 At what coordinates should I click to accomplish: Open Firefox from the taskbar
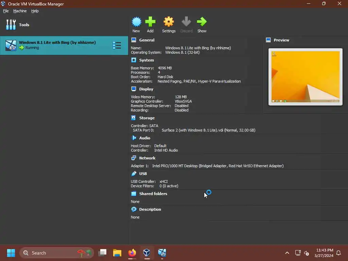(132, 253)
